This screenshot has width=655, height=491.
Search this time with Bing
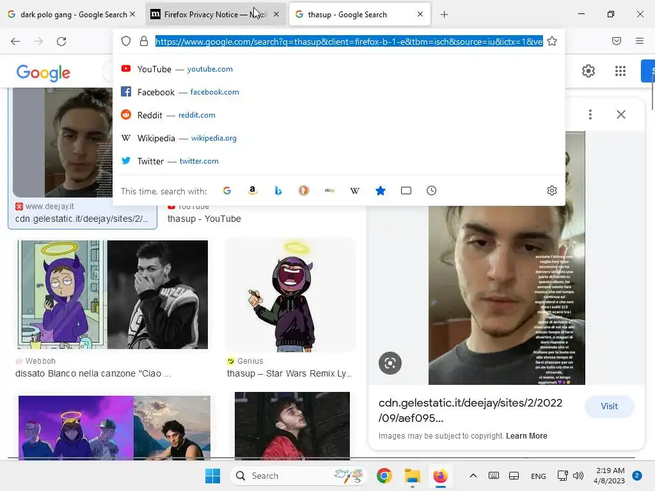(278, 191)
